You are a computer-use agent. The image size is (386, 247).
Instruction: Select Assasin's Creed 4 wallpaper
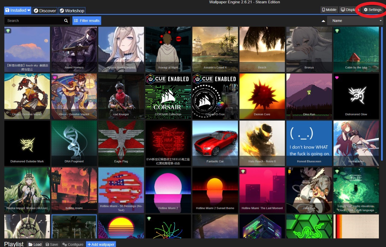(x=215, y=49)
